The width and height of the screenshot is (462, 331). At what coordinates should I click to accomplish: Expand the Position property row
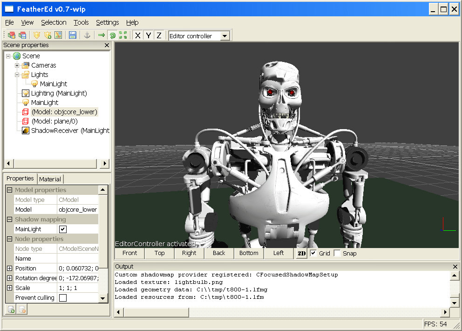point(9,269)
